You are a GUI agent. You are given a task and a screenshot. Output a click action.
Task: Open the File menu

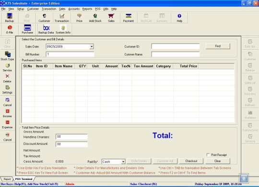(3, 9)
